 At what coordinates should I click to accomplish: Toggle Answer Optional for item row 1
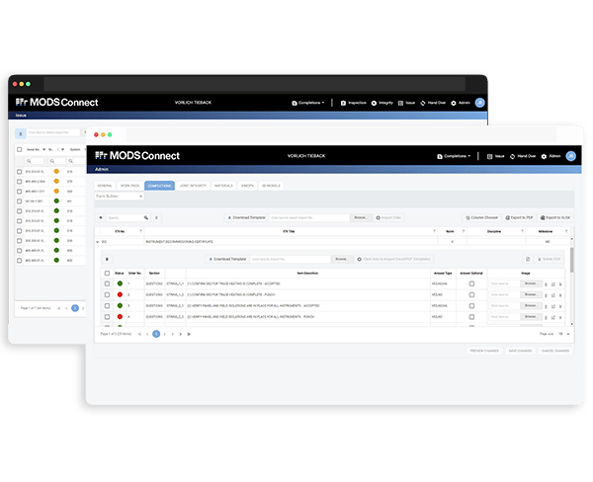[471, 283]
